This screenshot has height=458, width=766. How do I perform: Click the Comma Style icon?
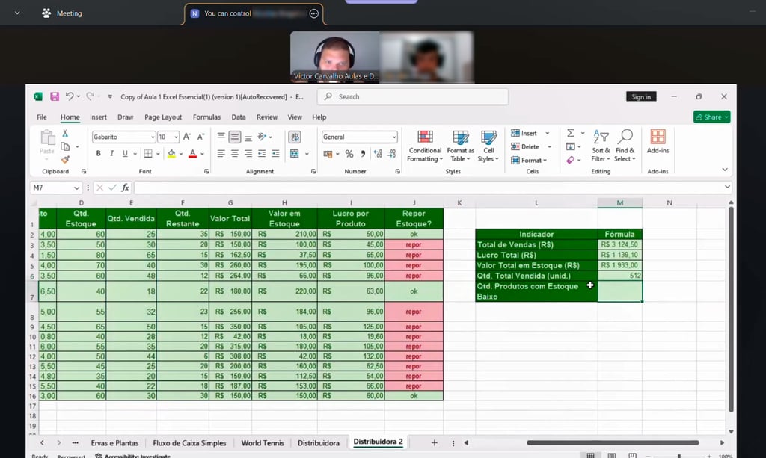(363, 154)
